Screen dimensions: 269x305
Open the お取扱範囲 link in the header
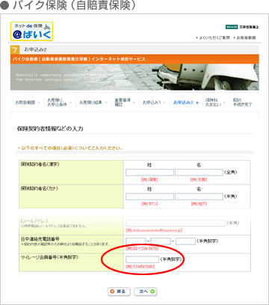245,38
